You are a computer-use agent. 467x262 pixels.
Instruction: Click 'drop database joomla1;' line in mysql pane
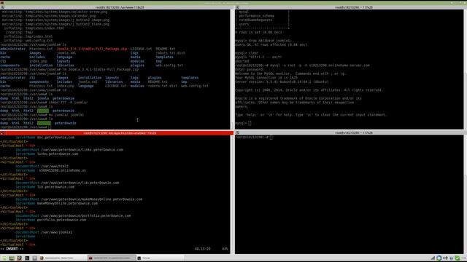263,41
